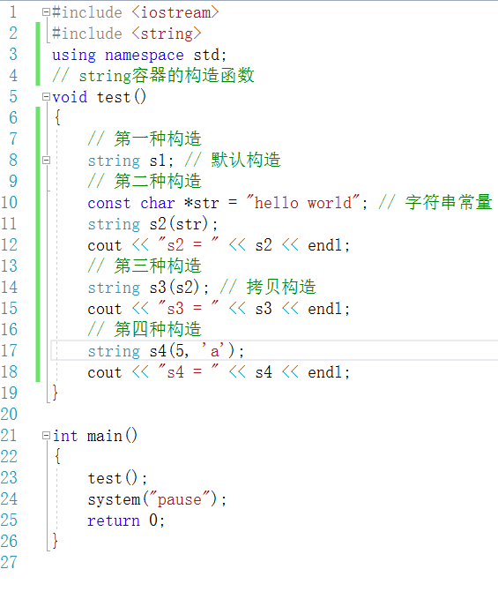Click the "hello world" string literal
Image resolution: width=498 pixels, height=599 pixels.
[x=303, y=202]
